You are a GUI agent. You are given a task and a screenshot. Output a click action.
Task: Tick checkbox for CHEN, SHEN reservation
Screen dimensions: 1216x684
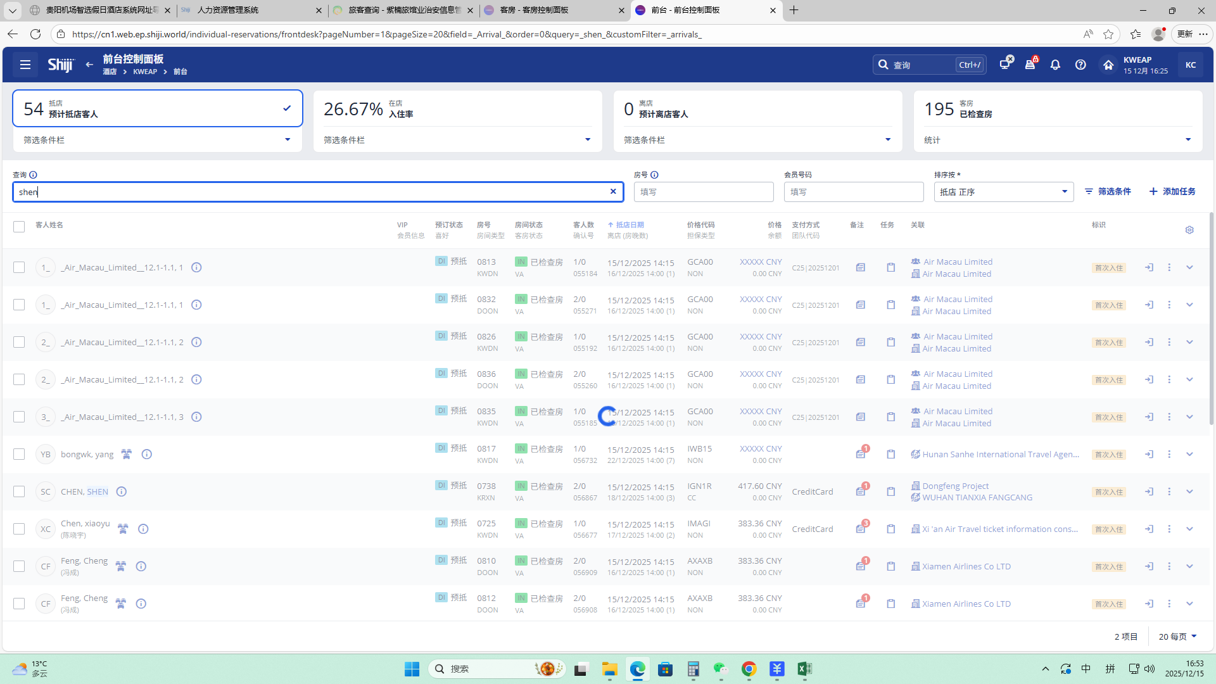tap(19, 491)
